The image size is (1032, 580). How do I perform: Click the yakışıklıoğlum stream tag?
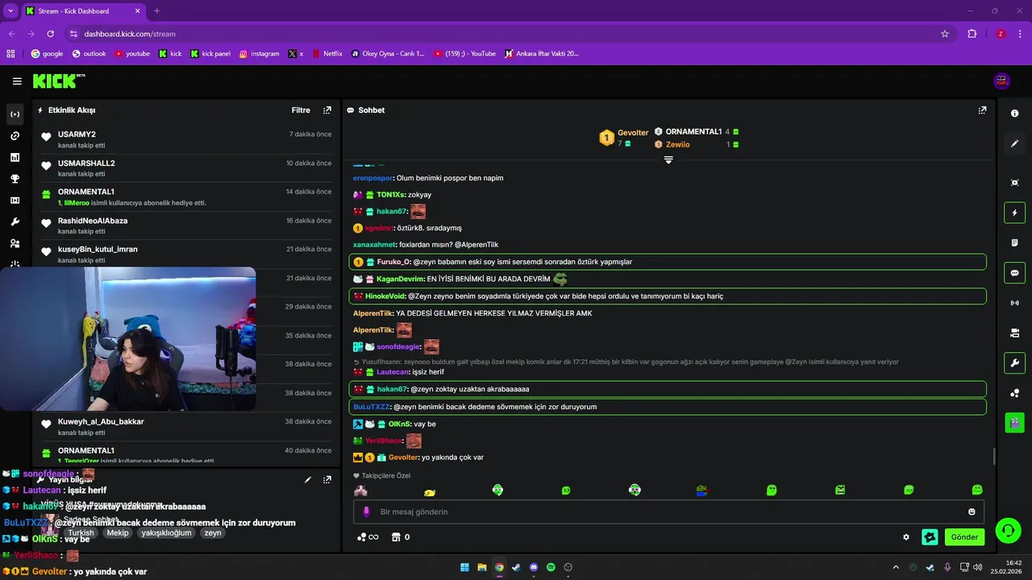coord(166,532)
